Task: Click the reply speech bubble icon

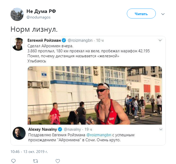Action: [14, 161]
